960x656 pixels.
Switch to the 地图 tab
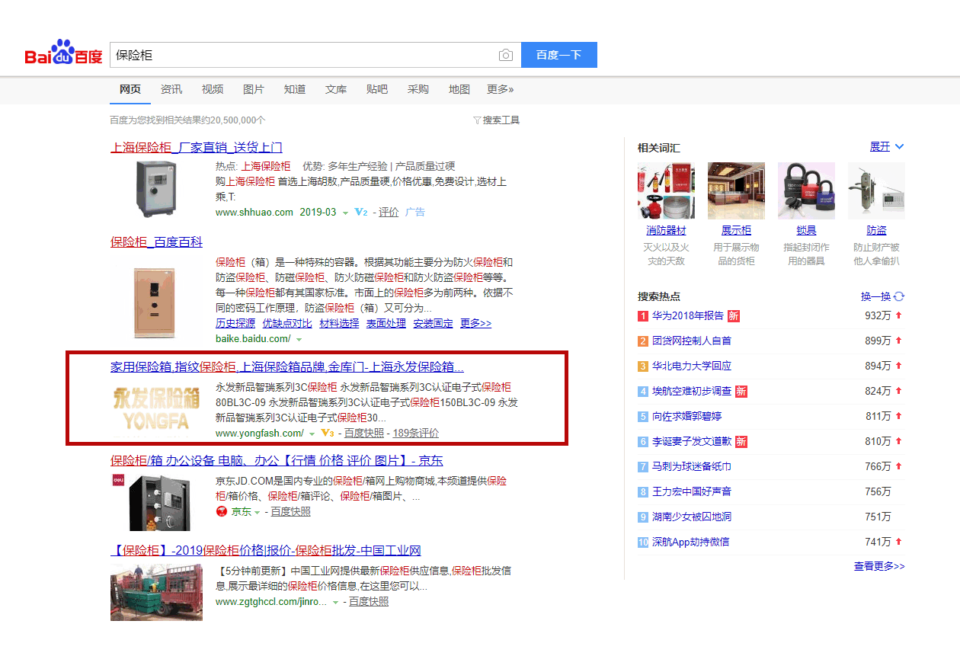[459, 89]
